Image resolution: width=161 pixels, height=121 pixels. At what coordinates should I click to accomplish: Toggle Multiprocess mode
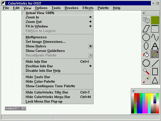pos(58,37)
